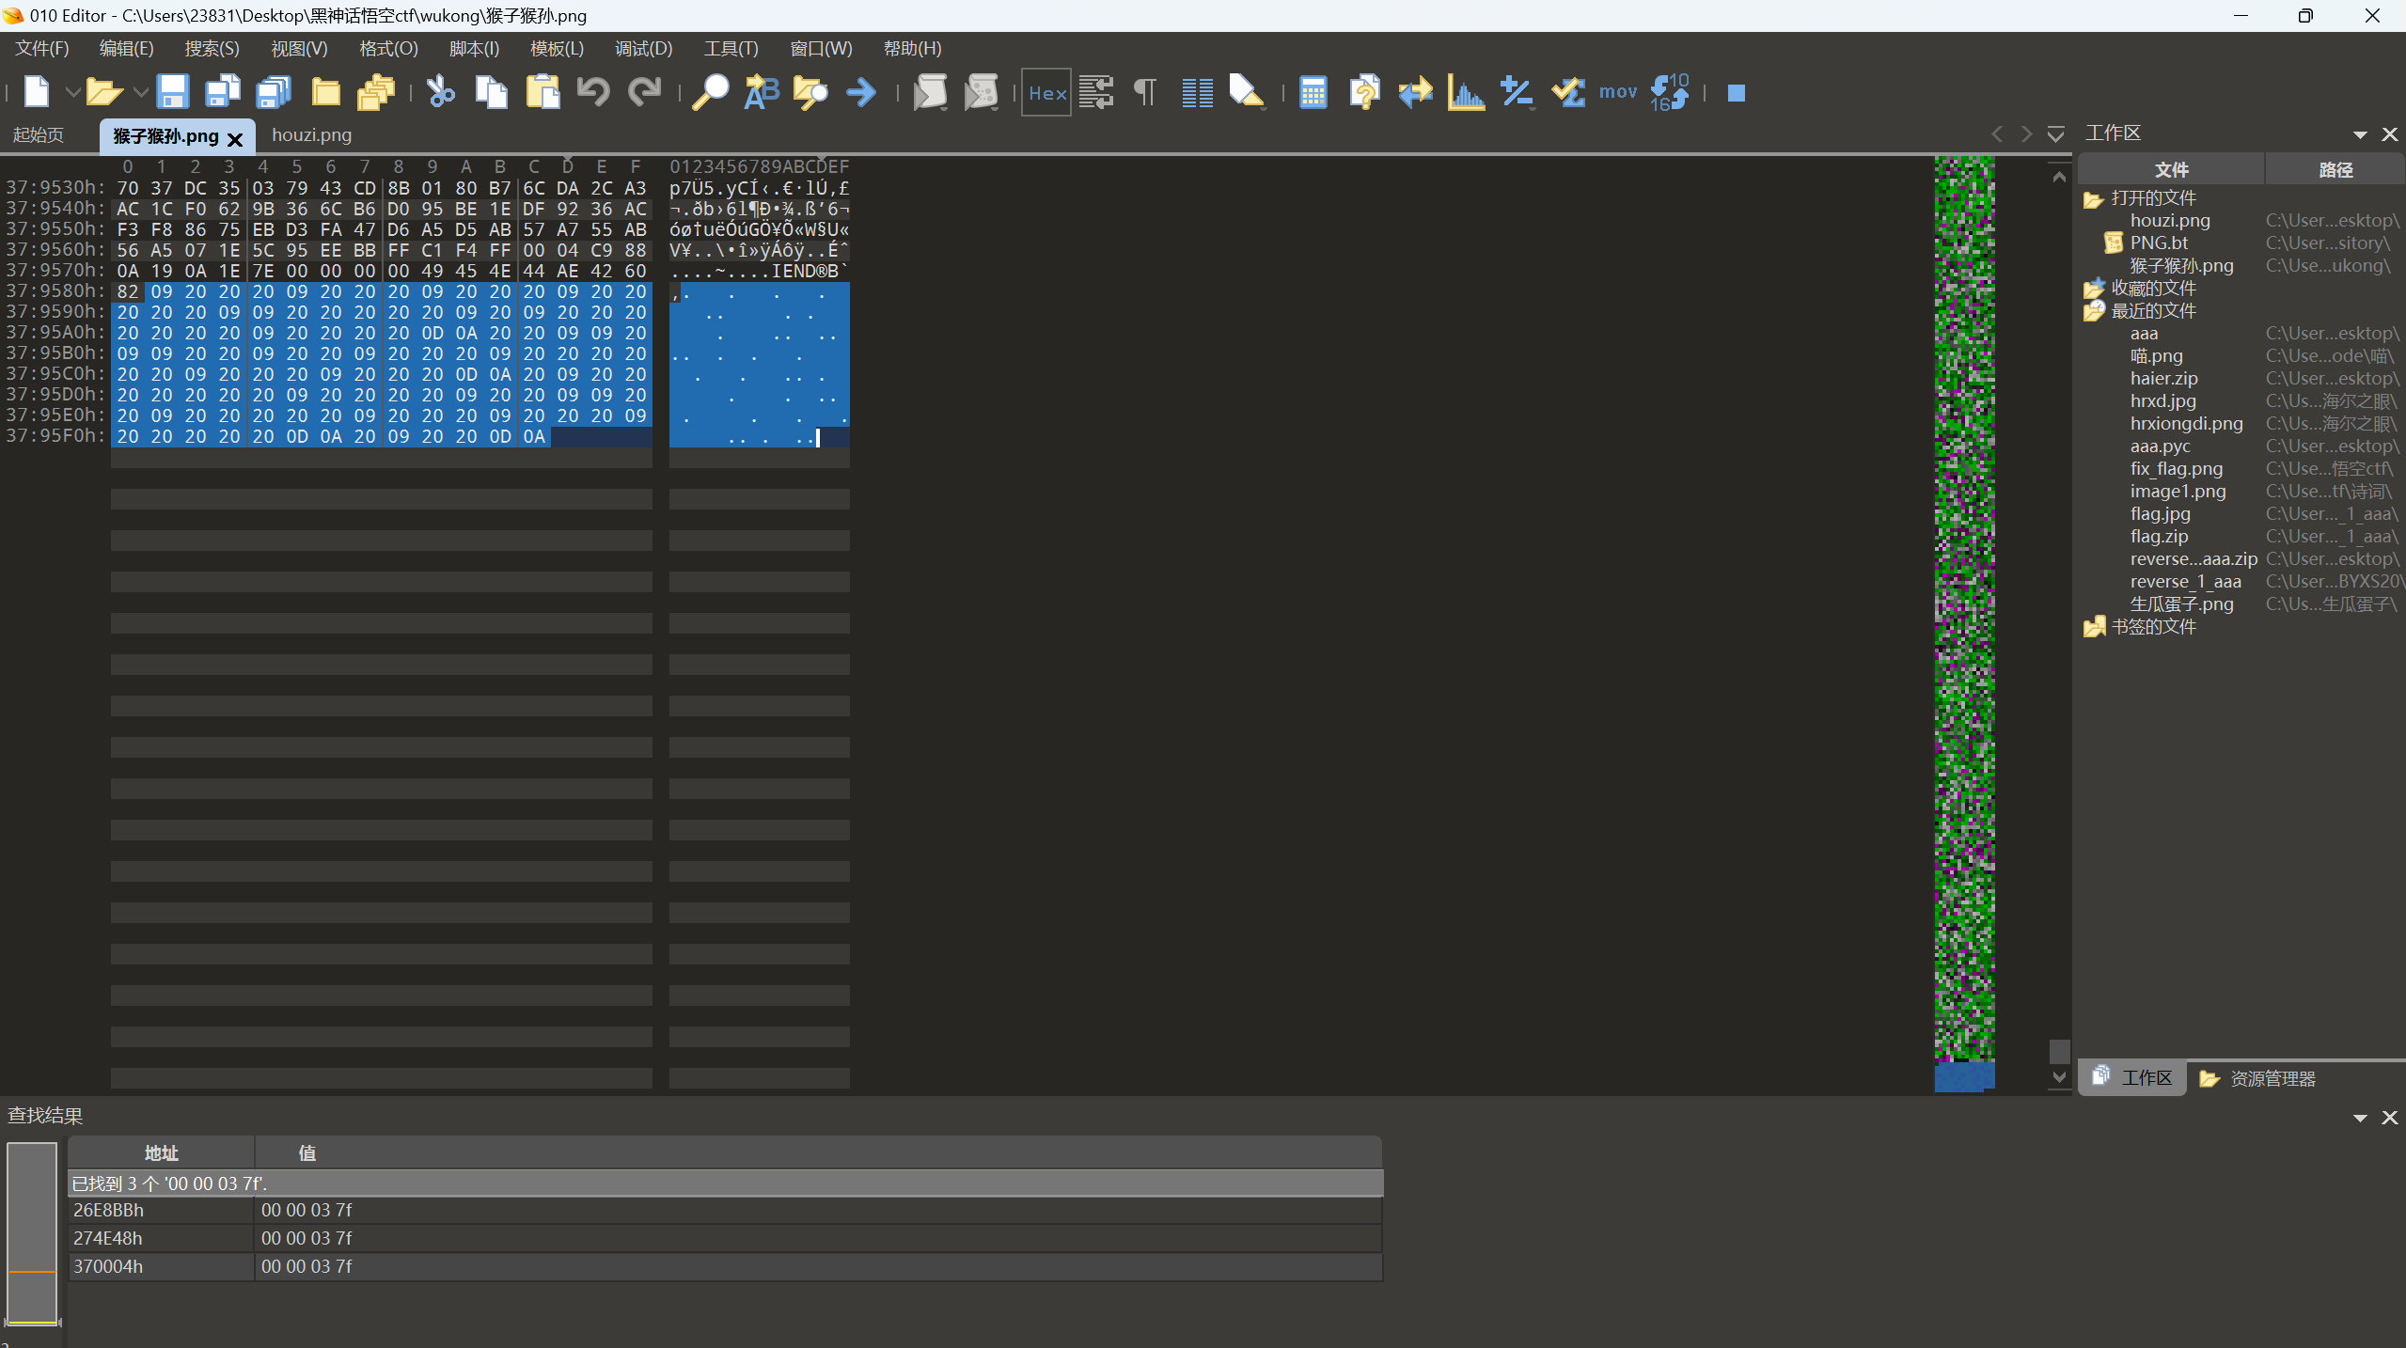Image resolution: width=2406 pixels, height=1348 pixels.
Task: Open the 查找结果 panel options dropdown
Action: click(x=2360, y=1118)
